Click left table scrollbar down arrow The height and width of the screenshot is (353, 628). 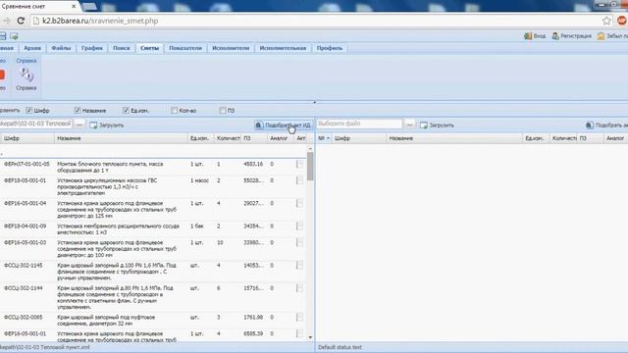(310, 337)
